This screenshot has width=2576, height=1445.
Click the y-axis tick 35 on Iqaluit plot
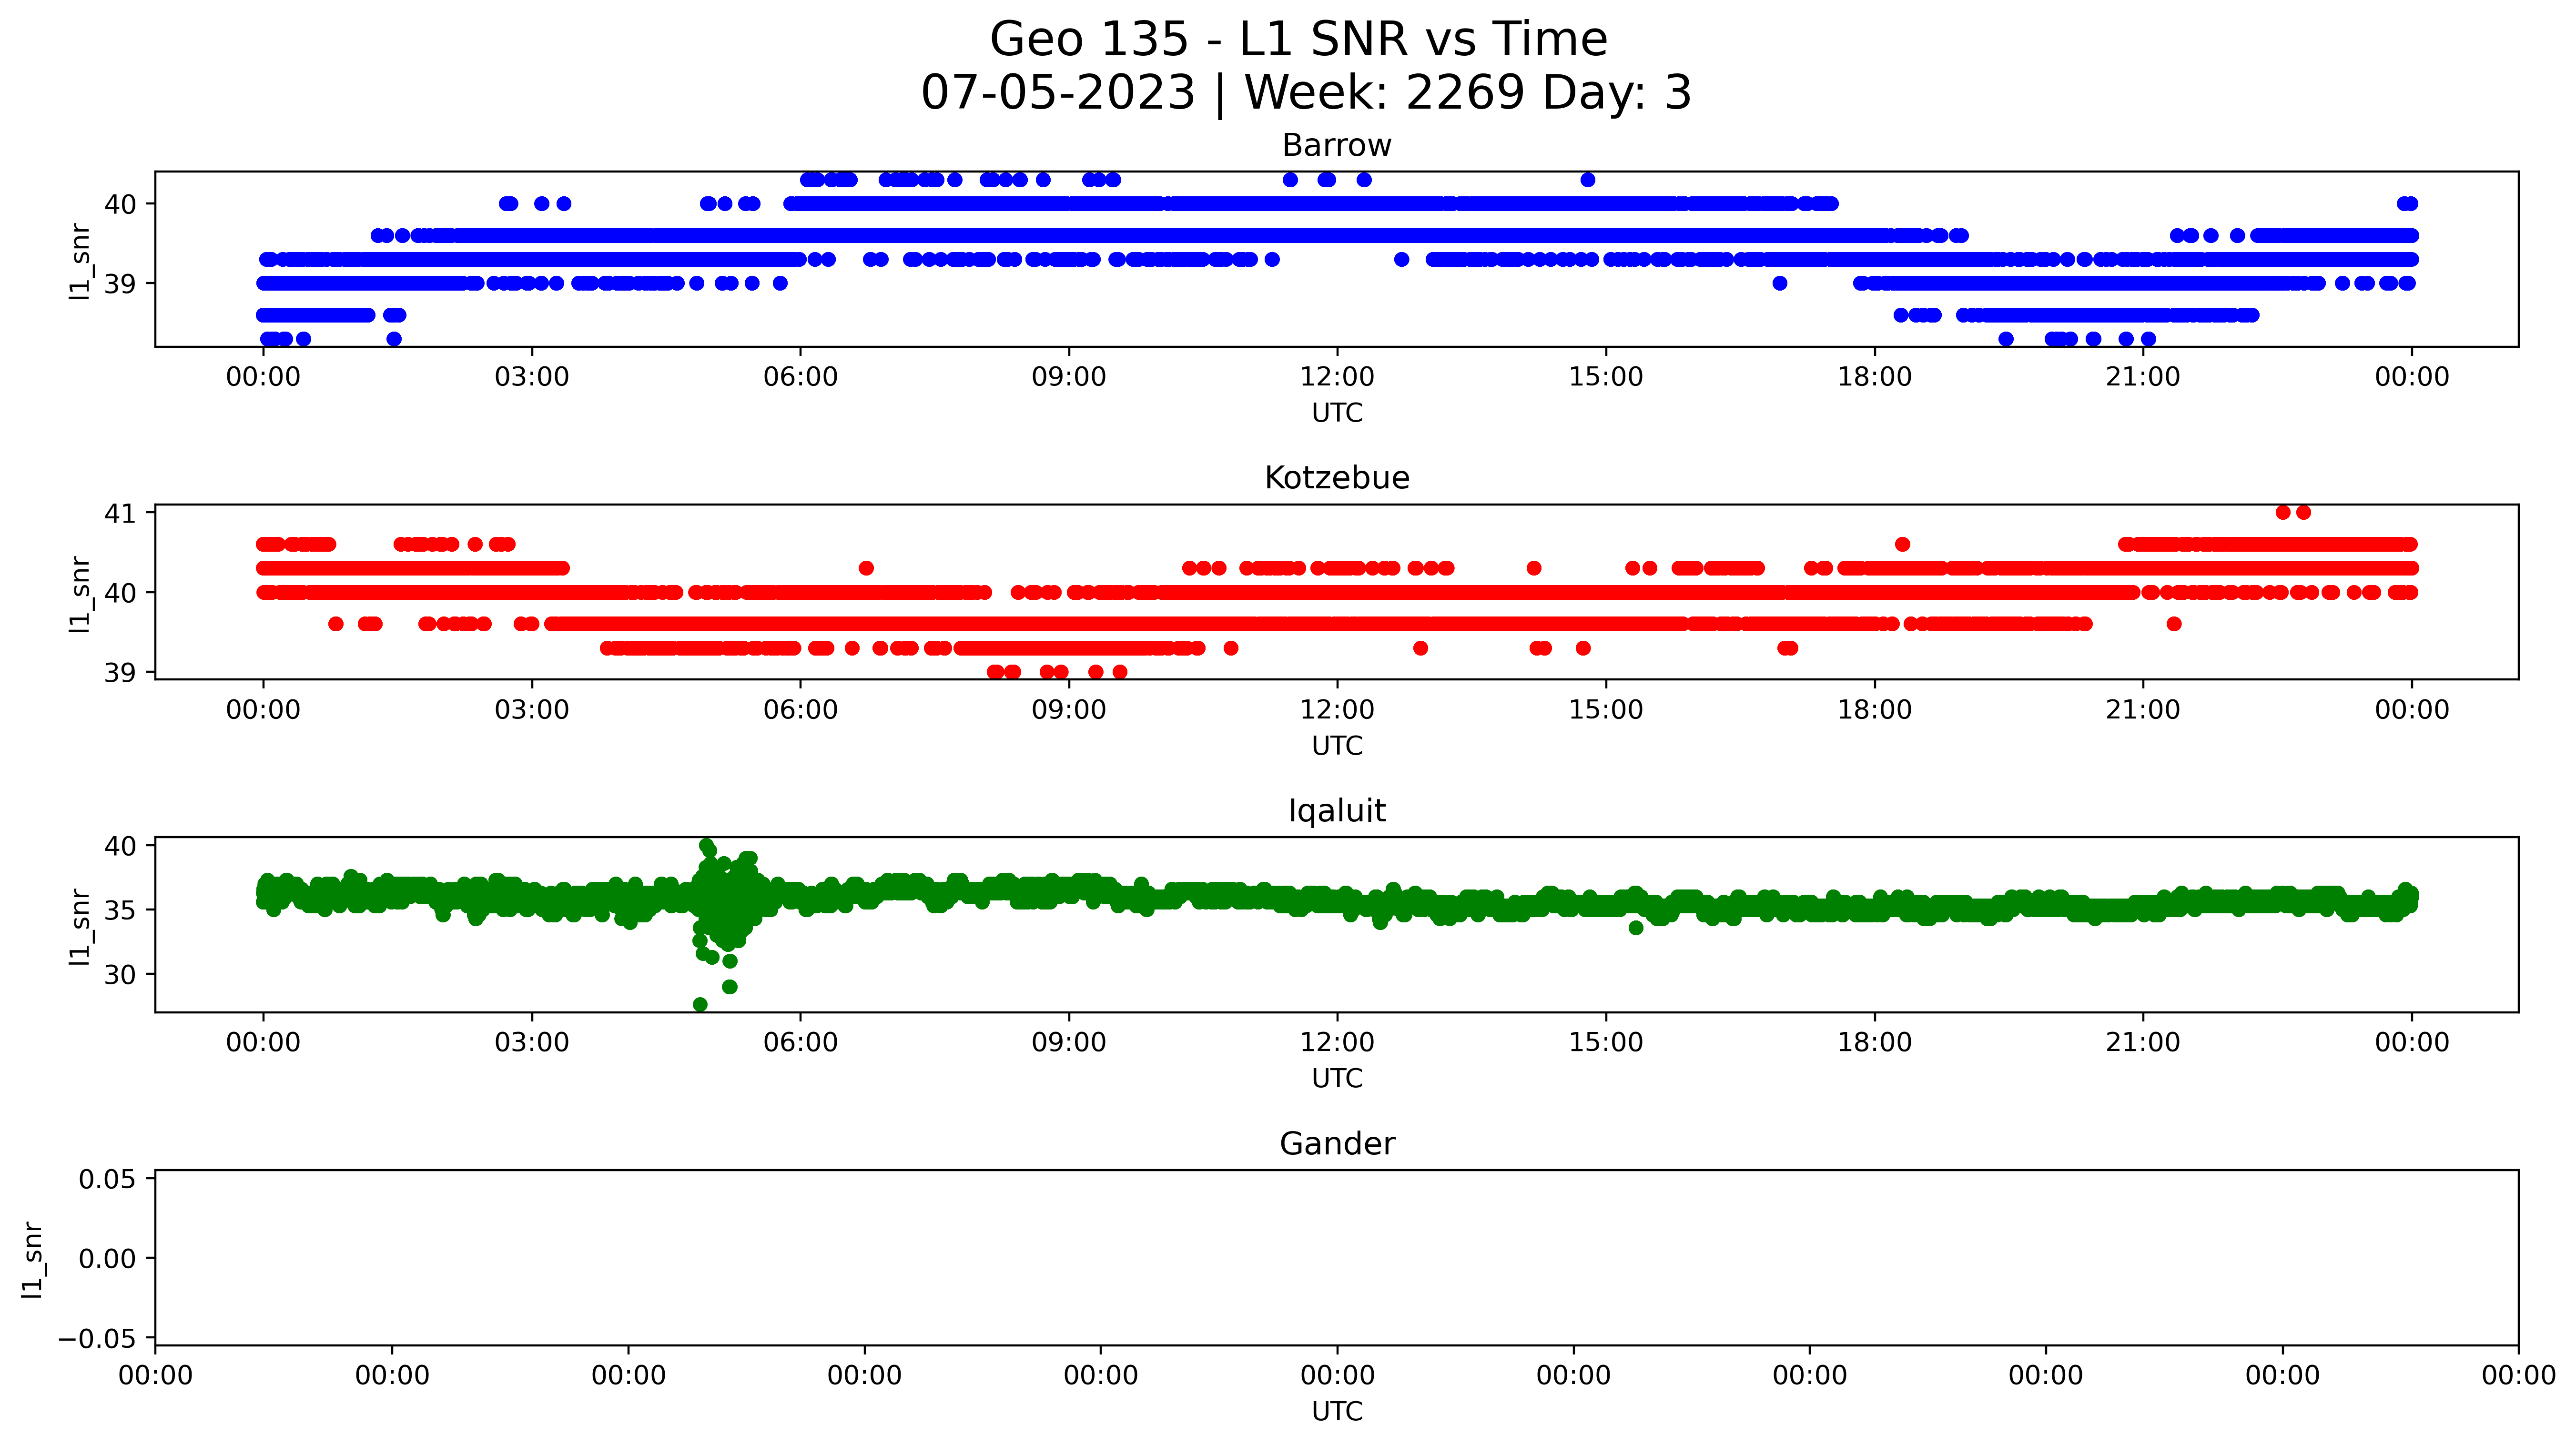tap(120, 911)
